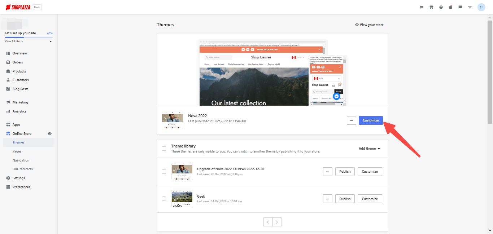Tick the checkbox for Geek theme
The width and height of the screenshot is (493, 234).
pos(164,199)
